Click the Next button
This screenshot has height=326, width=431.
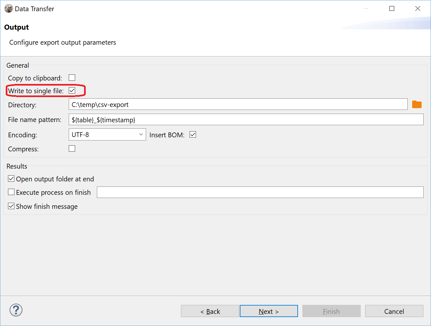tap(269, 311)
